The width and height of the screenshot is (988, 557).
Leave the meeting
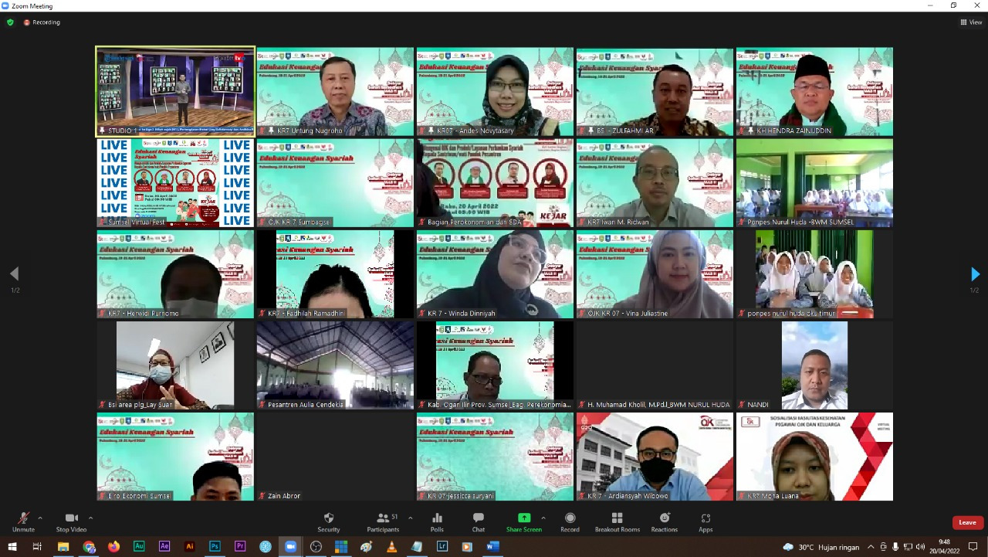point(967,523)
